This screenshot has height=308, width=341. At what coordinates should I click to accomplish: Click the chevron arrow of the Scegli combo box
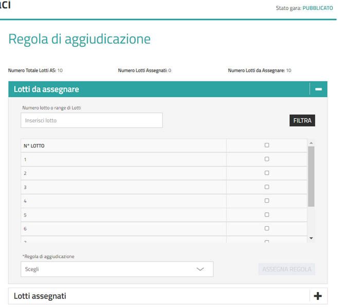click(201, 269)
